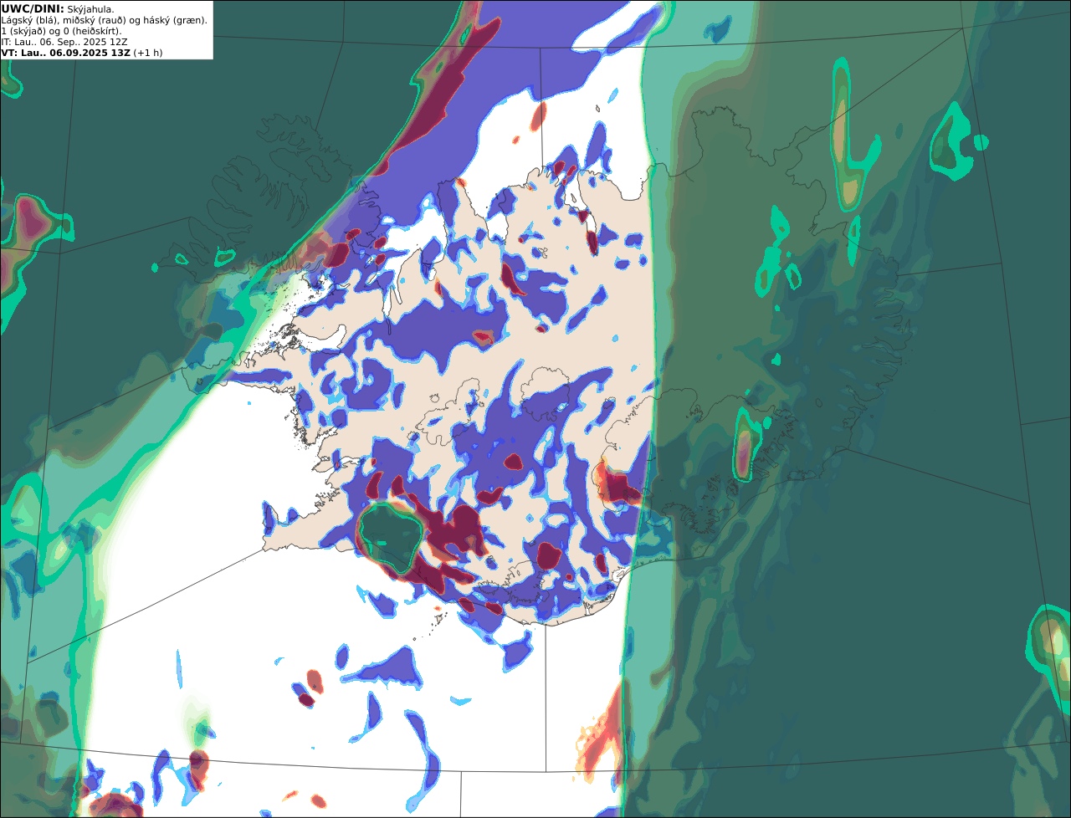Click the 'IT: Lau.. 06. Sep.. 2025 12Z' line
This screenshot has height=818, width=1071.
(x=64, y=42)
